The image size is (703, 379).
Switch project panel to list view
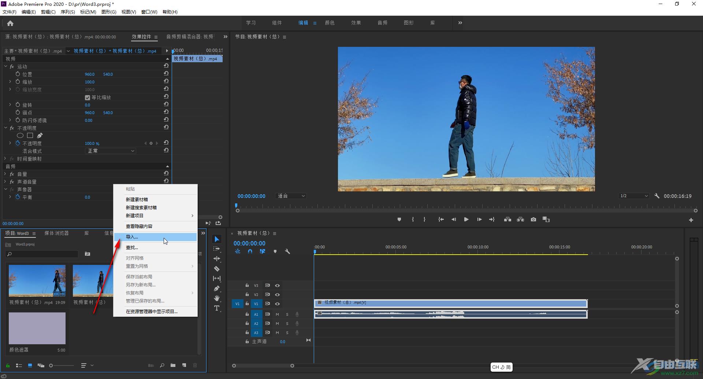coord(19,365)
